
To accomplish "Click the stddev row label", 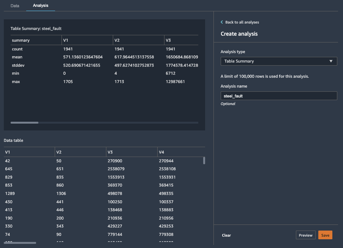I will [x=18, y=65].
